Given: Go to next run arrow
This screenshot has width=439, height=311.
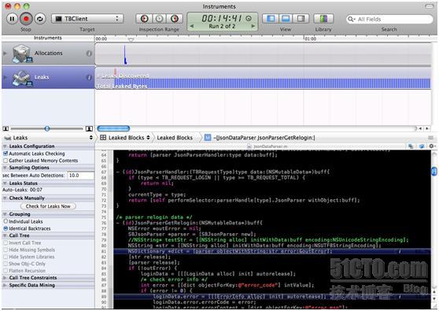Looking at the screenshot, I should (x=253, y=26).
